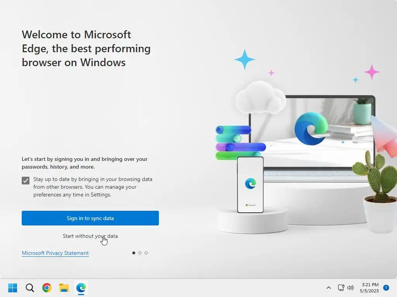Select the first page indicator dot

point(134,253)
